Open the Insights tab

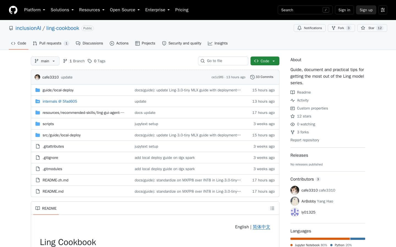point(218,43)
